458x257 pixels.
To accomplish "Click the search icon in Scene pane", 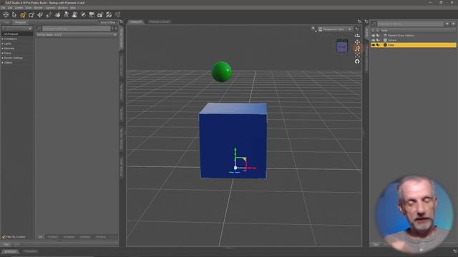I will [374, 24].
